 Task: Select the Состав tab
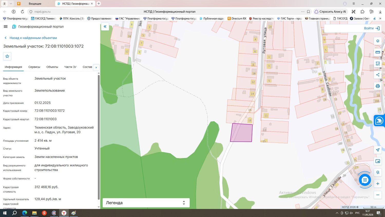pyautogui.click(x=87, y=67)
